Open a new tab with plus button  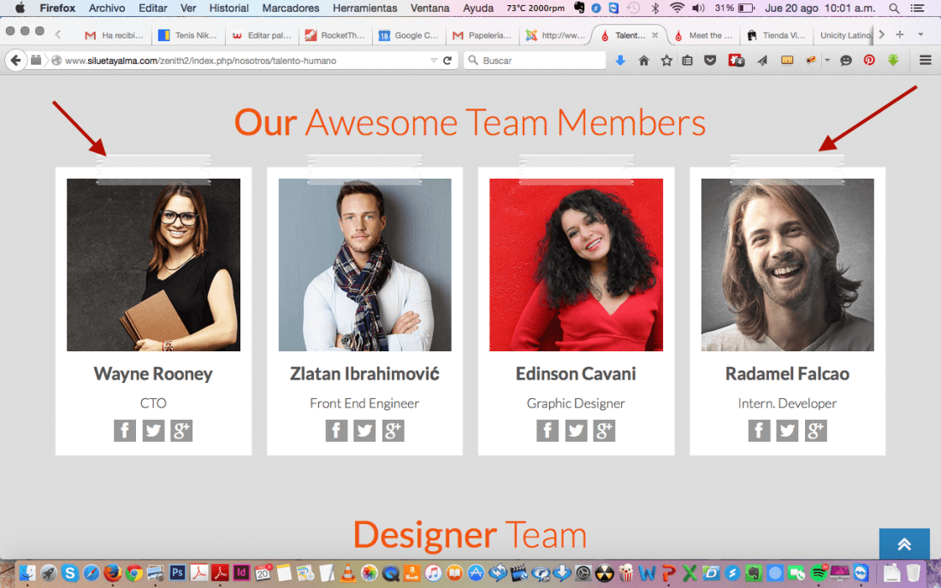click(900, 35)
